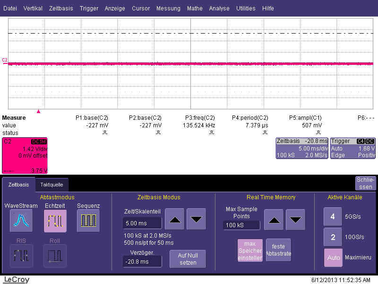Select Auto active channels mode
The width and height of the screenshot is (378, 284).
click(x=333, y=258)
